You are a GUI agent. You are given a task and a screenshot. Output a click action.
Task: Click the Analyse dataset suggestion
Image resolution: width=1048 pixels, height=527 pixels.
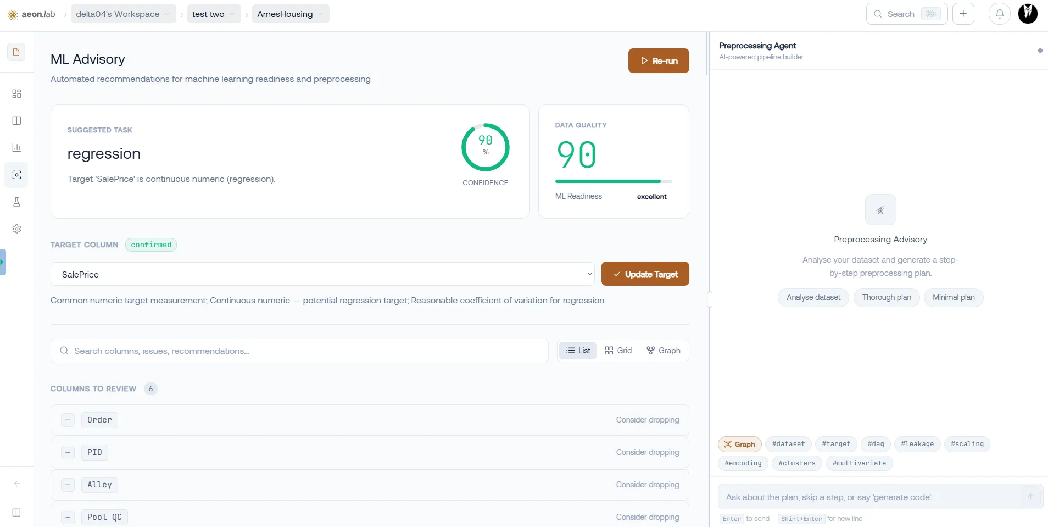point(813,297)
